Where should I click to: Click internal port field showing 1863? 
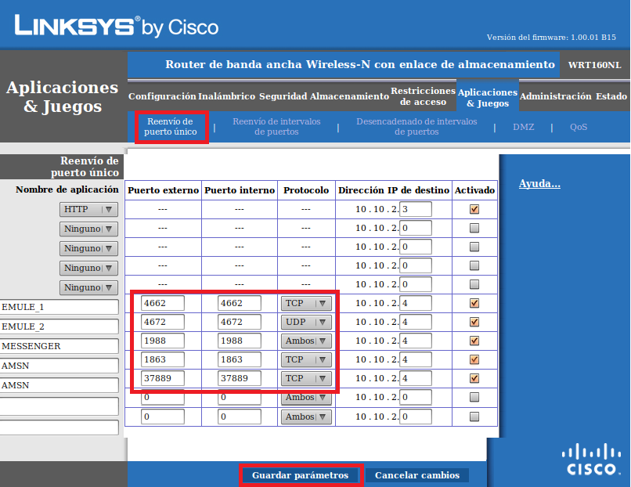coord(240,359)
